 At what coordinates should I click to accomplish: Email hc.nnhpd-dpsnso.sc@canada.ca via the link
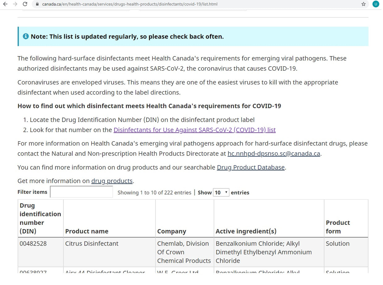[274, 153]
